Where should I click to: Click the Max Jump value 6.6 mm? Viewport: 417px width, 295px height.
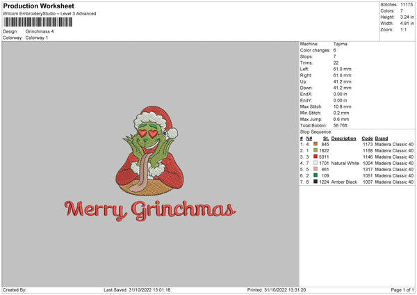[341, 119]
